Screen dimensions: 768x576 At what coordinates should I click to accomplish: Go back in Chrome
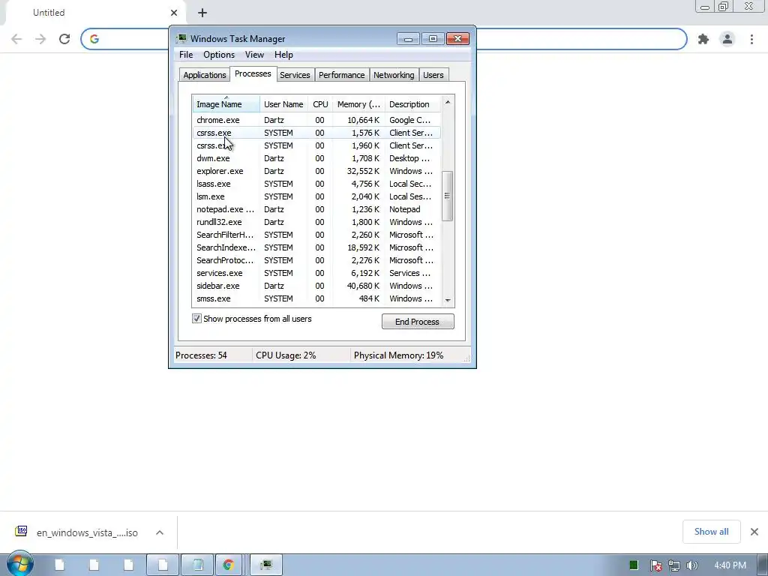(16, 39)
